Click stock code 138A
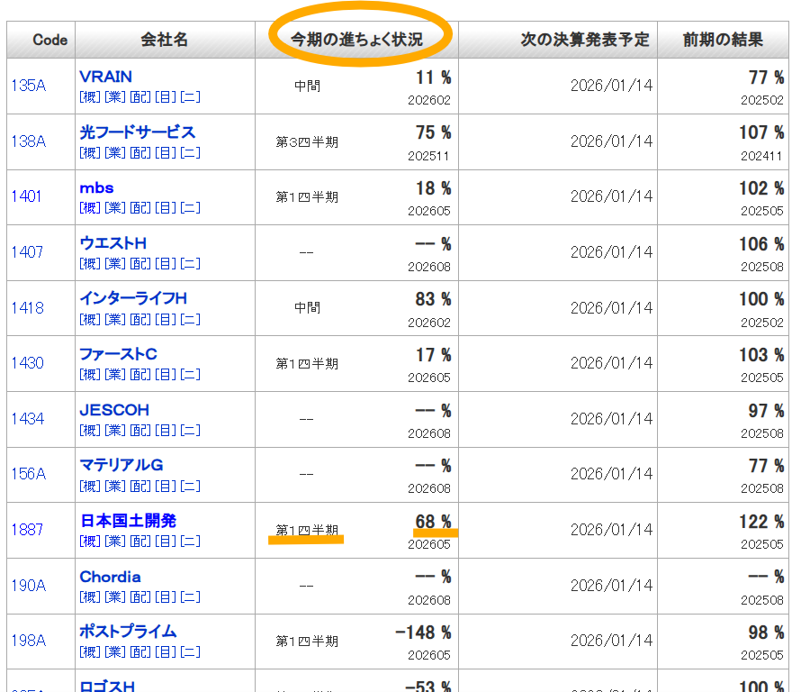 click(28, 141)
